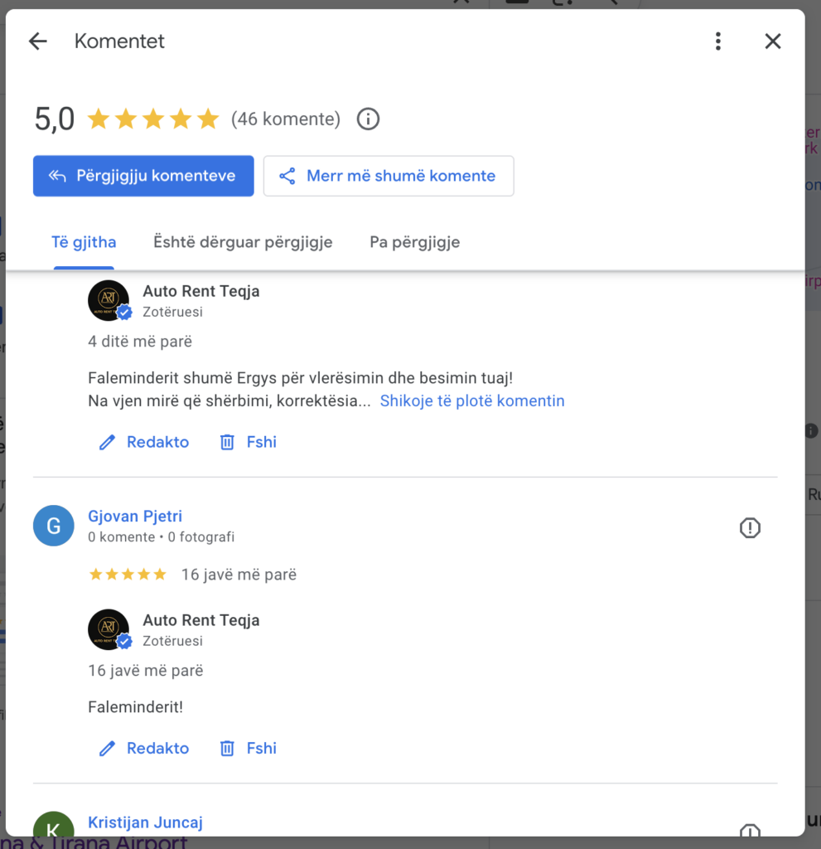Edit the Faleminderit! reply with Redakto
Viewport: 821px width, 849px height.
(144, 749)
